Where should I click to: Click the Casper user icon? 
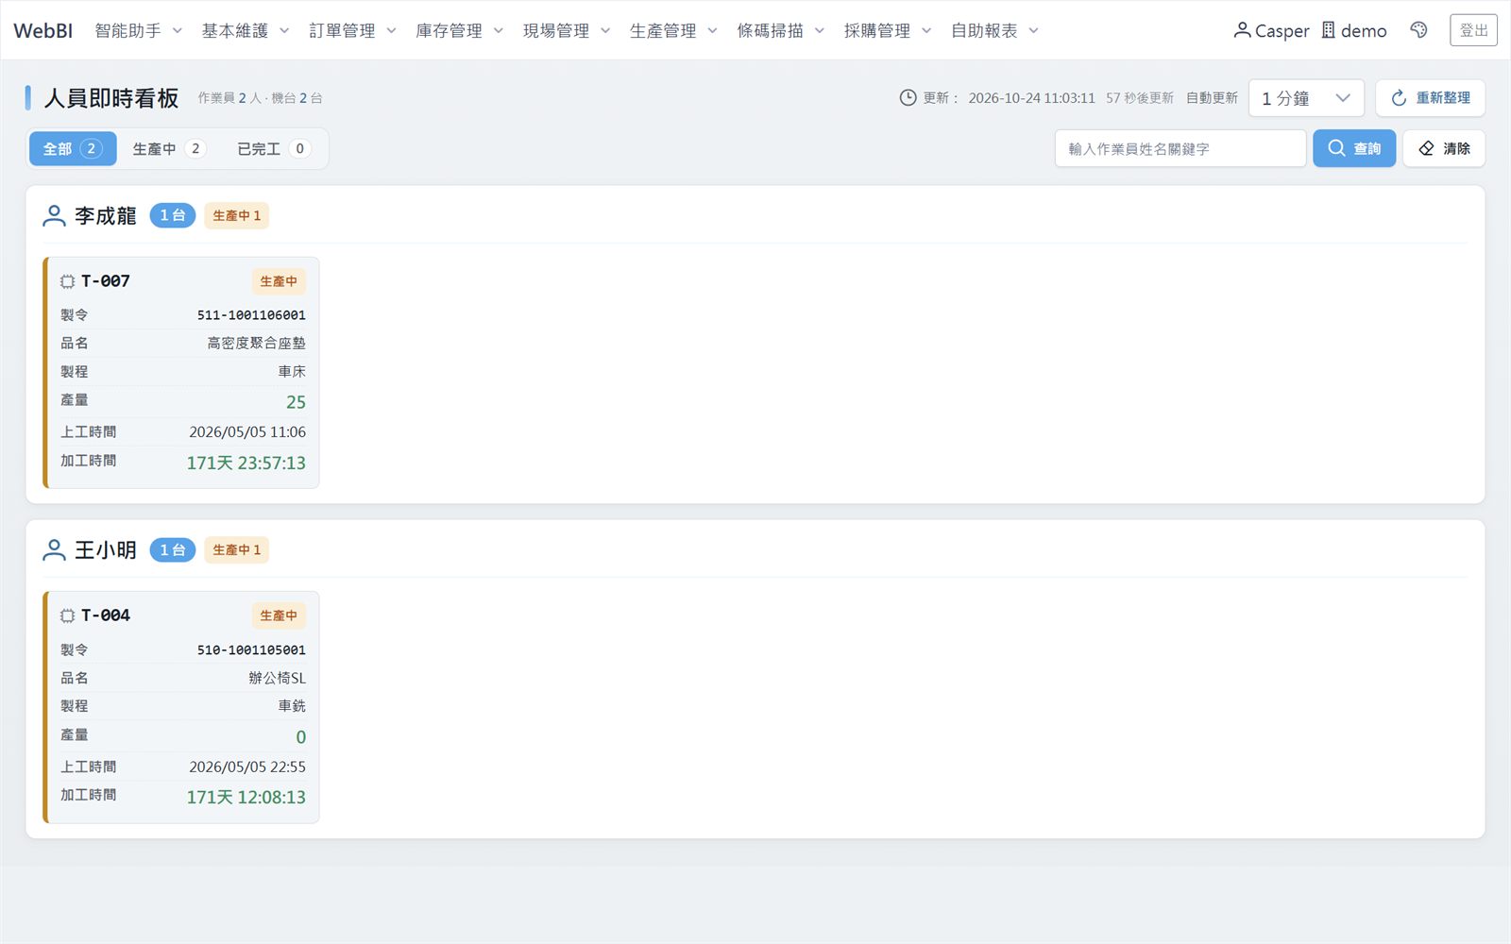pos(1242,30)
